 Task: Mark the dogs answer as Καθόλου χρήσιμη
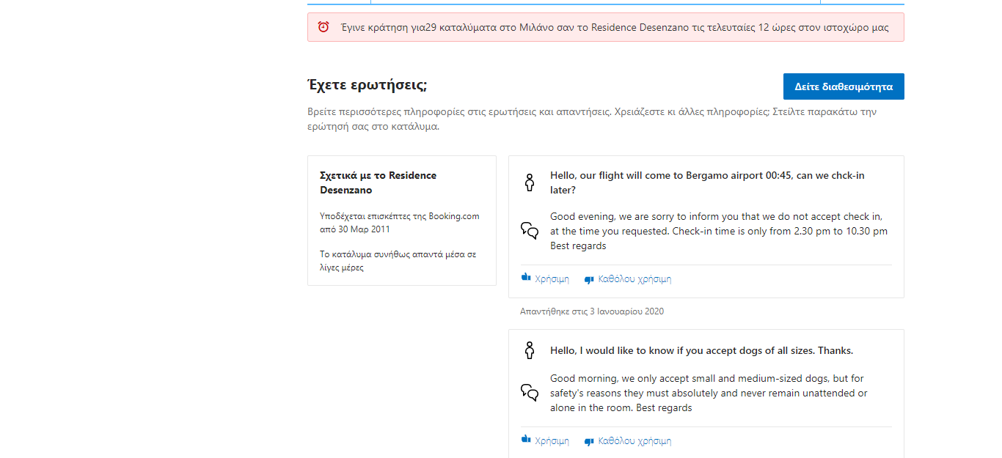(x=635, y=441)
